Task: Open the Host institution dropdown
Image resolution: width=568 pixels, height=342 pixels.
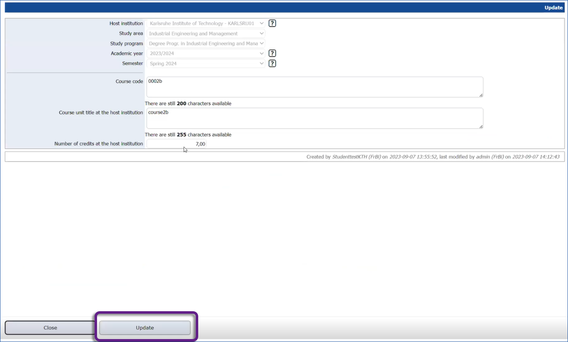Action: click(x=206, y=23)
